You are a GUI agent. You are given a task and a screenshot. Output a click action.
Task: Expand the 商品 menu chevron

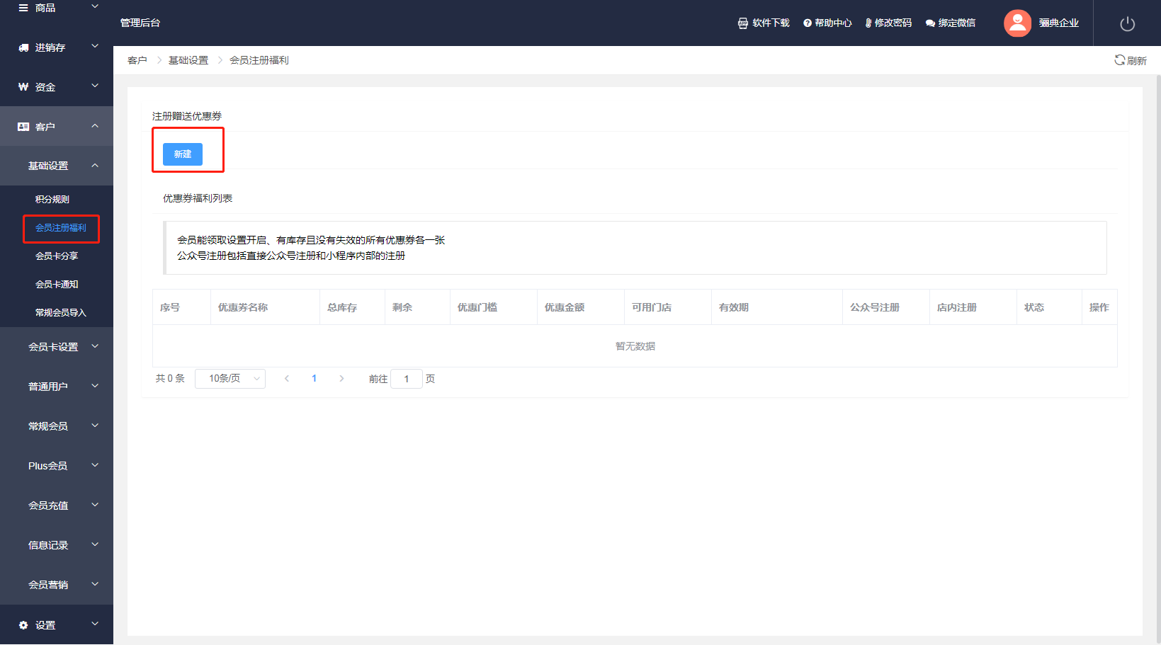coord(95,7)
